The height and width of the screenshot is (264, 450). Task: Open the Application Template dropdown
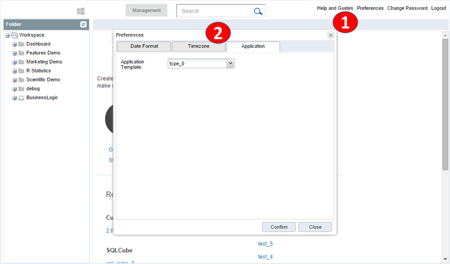pyautogui.click(x=231, y=63)
